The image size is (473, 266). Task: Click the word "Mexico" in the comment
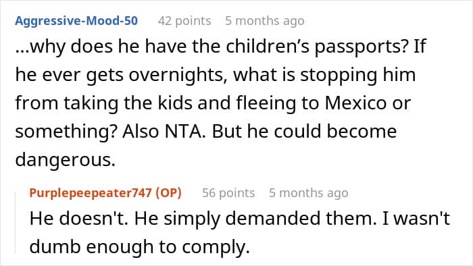click(x=355, y=103)
